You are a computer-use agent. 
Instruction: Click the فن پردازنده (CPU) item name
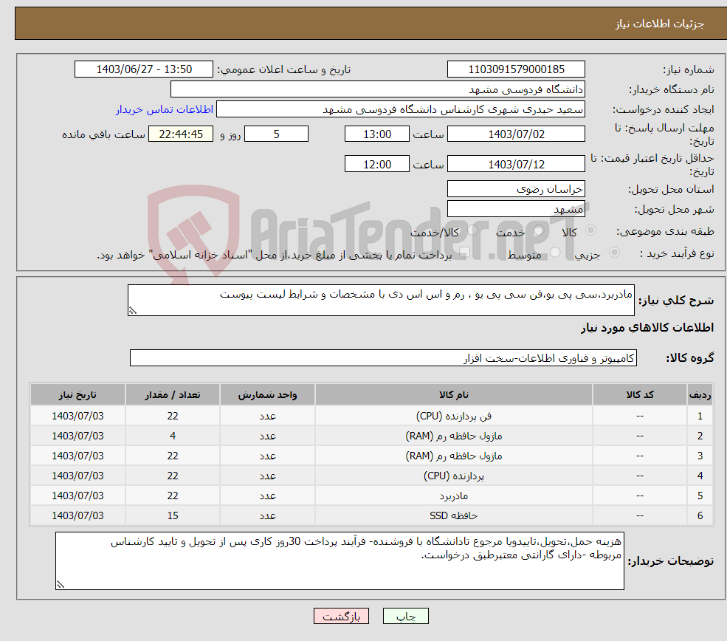click(x=453, y=416)
